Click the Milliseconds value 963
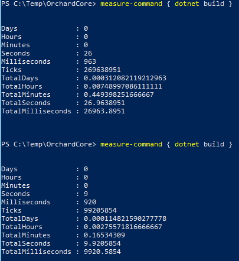The width and height of the screenshot is (239, 261). point(90,61)
